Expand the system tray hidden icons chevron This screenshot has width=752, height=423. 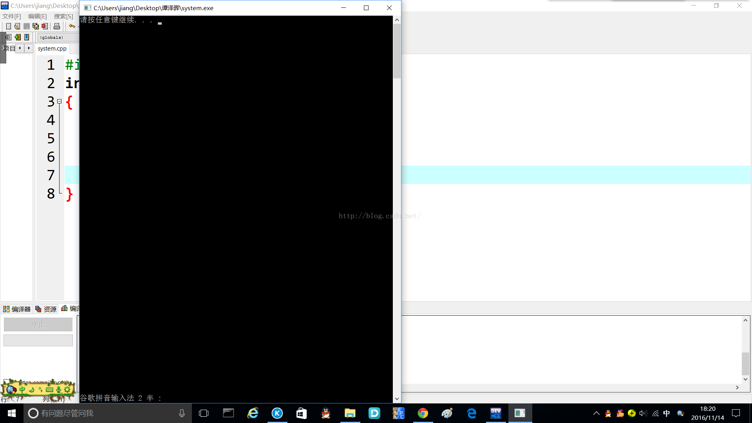click(x=596, y=413)
